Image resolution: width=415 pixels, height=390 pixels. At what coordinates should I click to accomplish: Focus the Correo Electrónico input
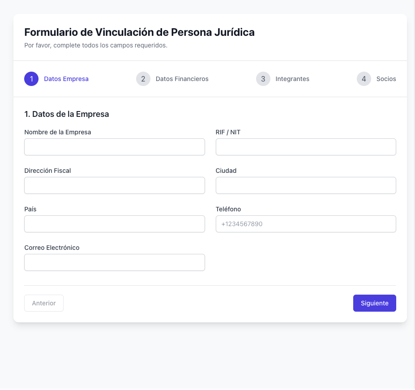[114, 262]
